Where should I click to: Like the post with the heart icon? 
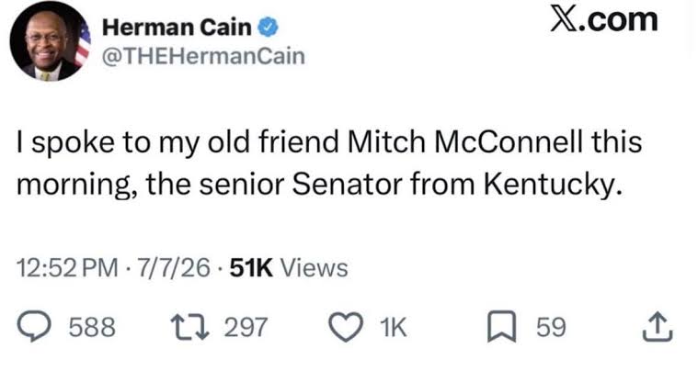[x=347, y=328]
